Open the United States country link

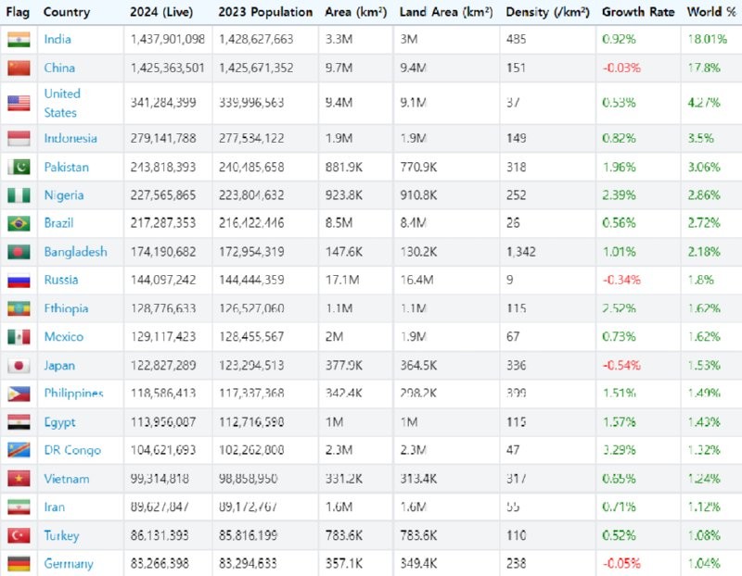pyautogui.click(x=62, y=103)
